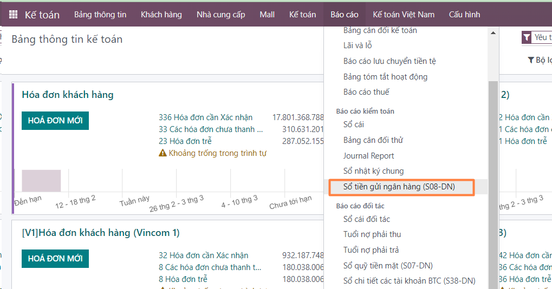The width and height of the screenshot is (552, 289).
Task: Click Khoảng trống trong trình tự warning
Action: pyautogui.click(x=218, y=153)
